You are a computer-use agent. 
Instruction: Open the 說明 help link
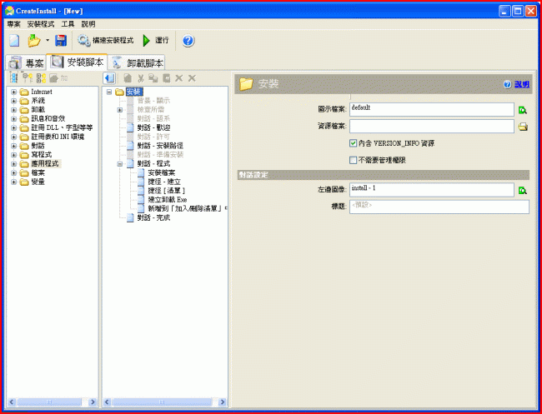pos(521,84)
